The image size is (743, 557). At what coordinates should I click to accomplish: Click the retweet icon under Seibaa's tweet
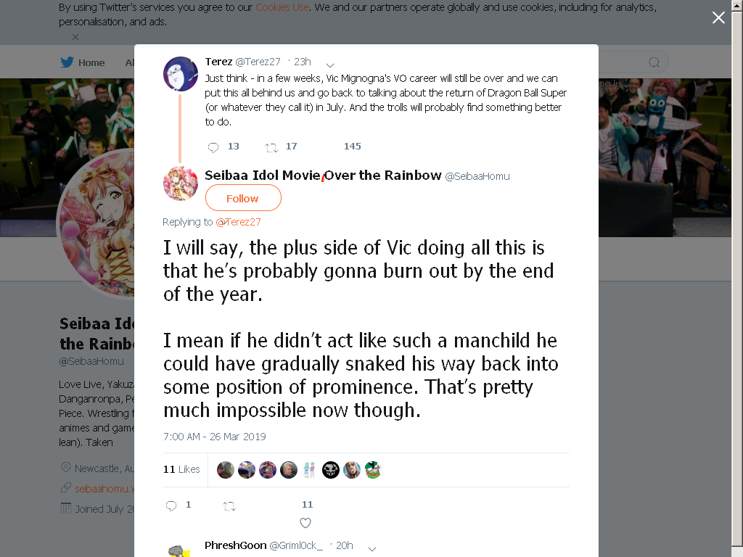point(229,506)
